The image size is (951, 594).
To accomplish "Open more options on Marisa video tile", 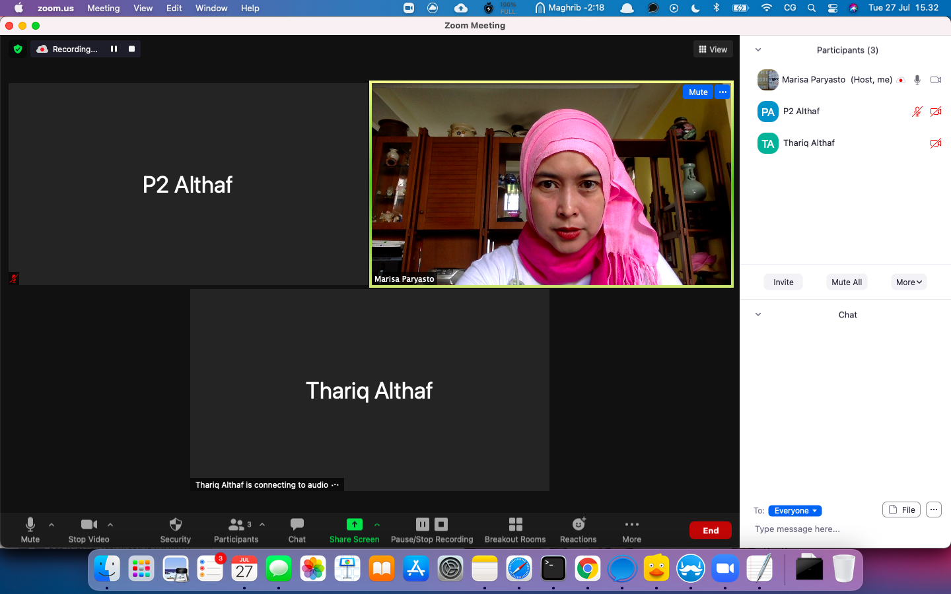I will point(723,92).
